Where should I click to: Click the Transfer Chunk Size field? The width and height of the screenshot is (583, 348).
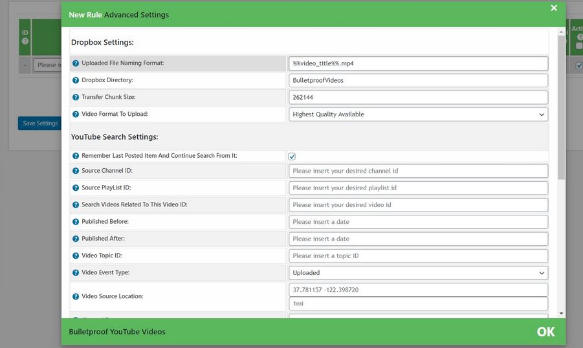tap(418, 98)
